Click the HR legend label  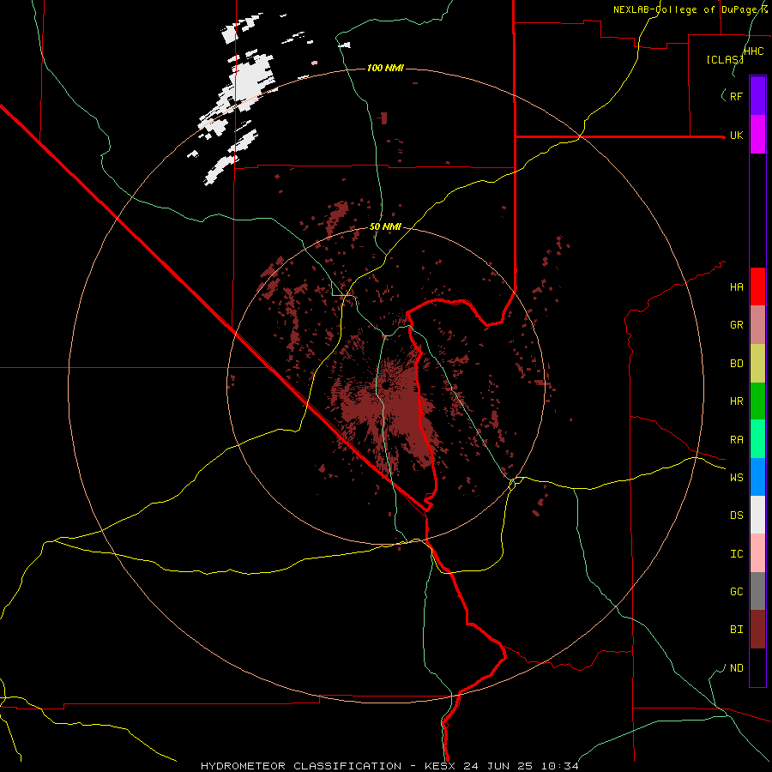coord(736,401)
